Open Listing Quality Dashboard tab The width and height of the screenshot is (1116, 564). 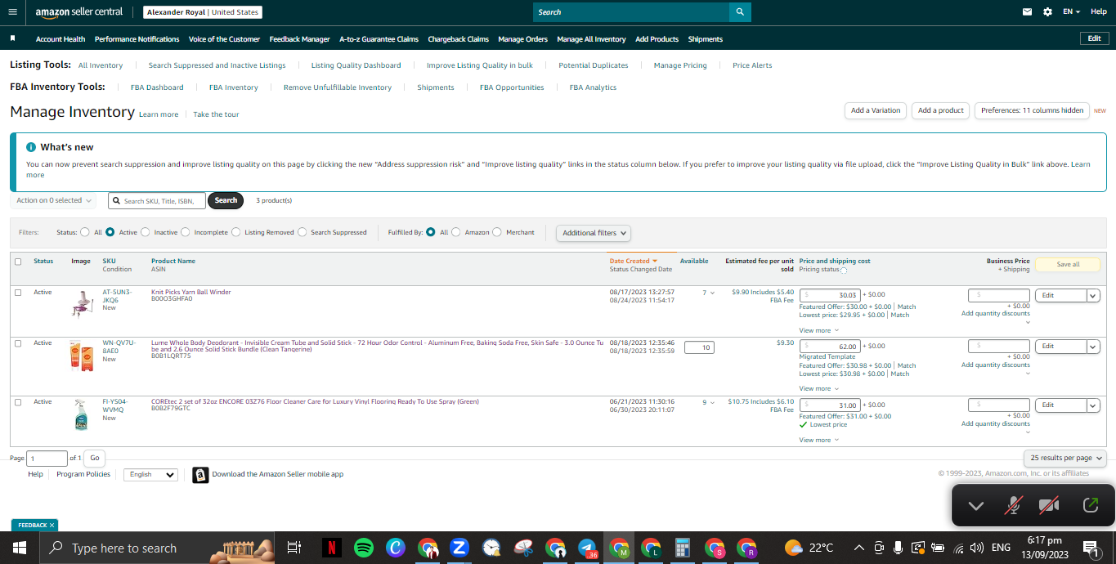click(356, 65)
